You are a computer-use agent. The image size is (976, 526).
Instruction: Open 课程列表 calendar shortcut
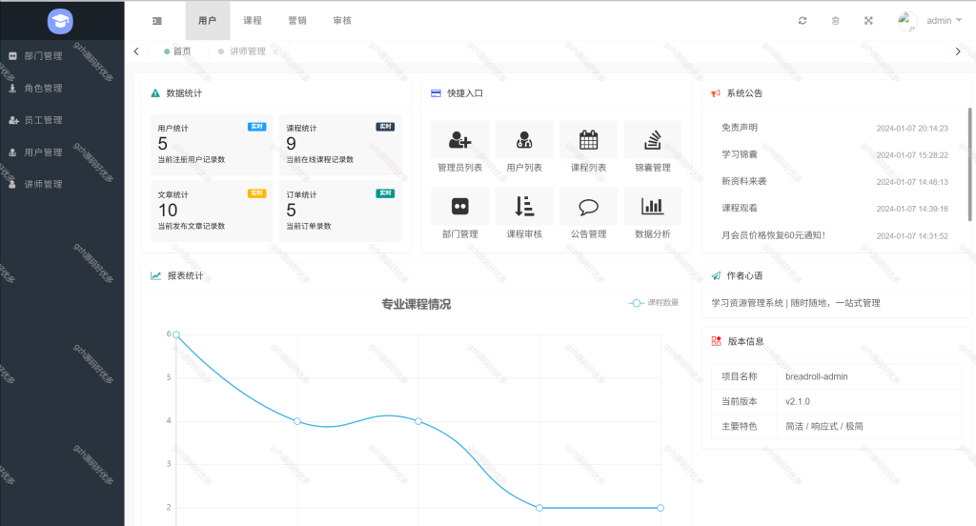(x=588, y=140)
